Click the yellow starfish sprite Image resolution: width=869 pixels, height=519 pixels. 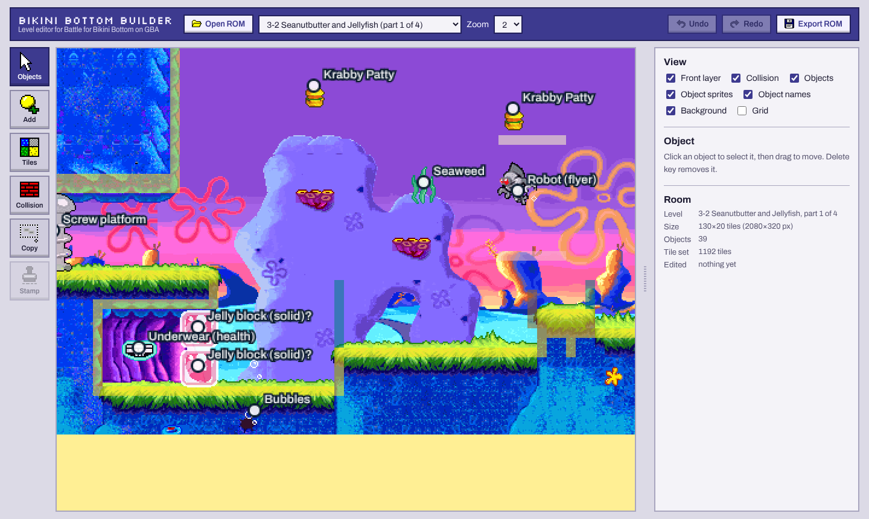coord(614,377)
